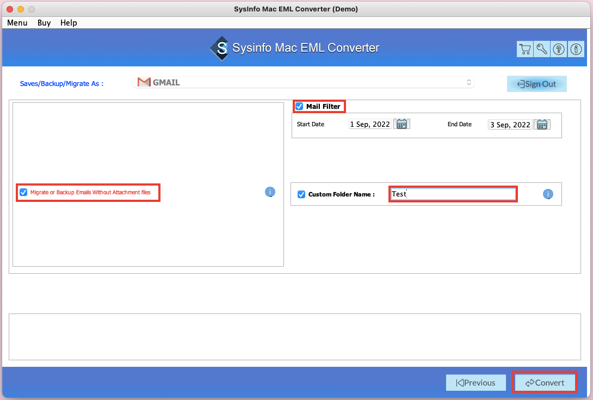Click the key activation icon

click(x=541, y=49)
